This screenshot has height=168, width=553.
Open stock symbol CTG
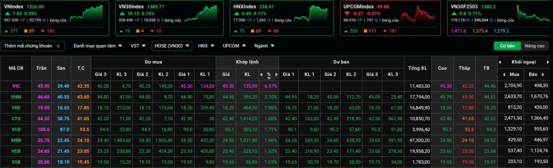pyautogui.click(x=16, y=118)
